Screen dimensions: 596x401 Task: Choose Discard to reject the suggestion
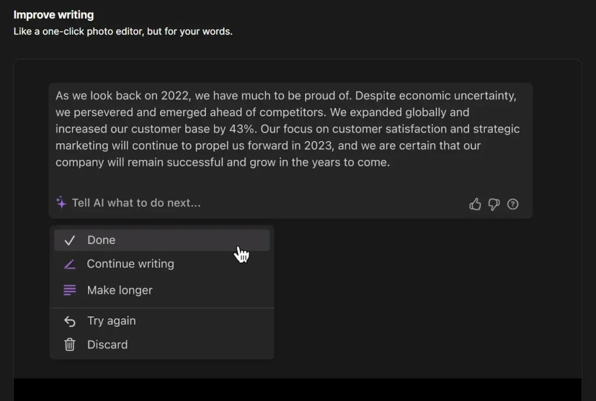[x=107, y=344]
